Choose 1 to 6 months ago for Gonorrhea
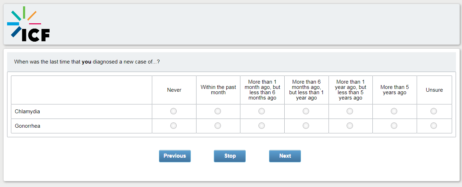Viewport: 462px width, 187px height. tap(262, 126)
